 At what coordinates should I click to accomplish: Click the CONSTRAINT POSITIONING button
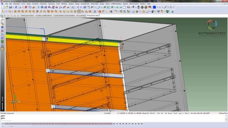[x=64, y=15]
